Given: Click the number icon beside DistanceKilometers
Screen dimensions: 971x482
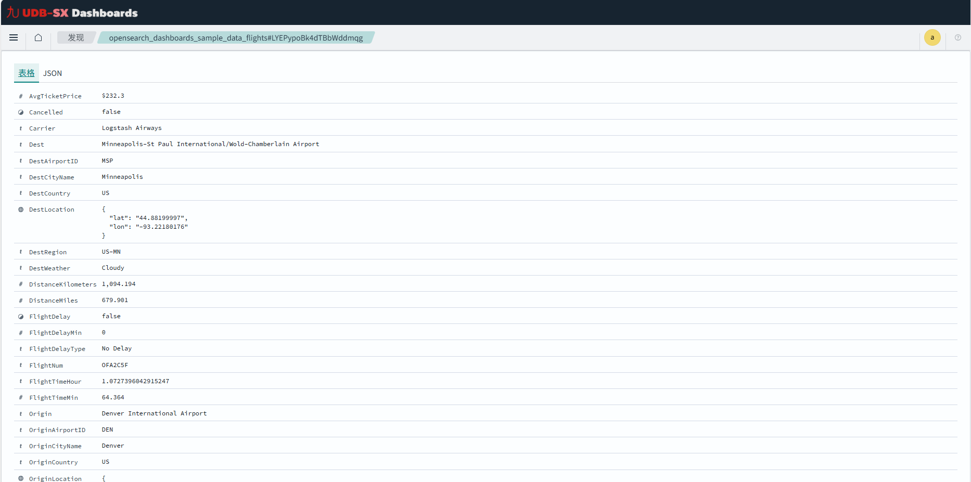Looking at the screenshot, I should [20, 284].
